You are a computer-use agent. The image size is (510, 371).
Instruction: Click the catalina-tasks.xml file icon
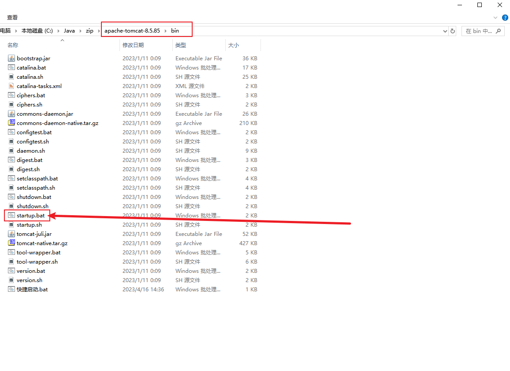click(x=11, y=86)
